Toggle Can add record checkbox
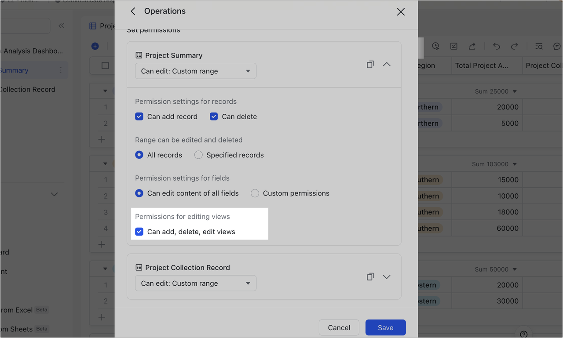This screenshot has width=563, height=338. coord(139,116)
